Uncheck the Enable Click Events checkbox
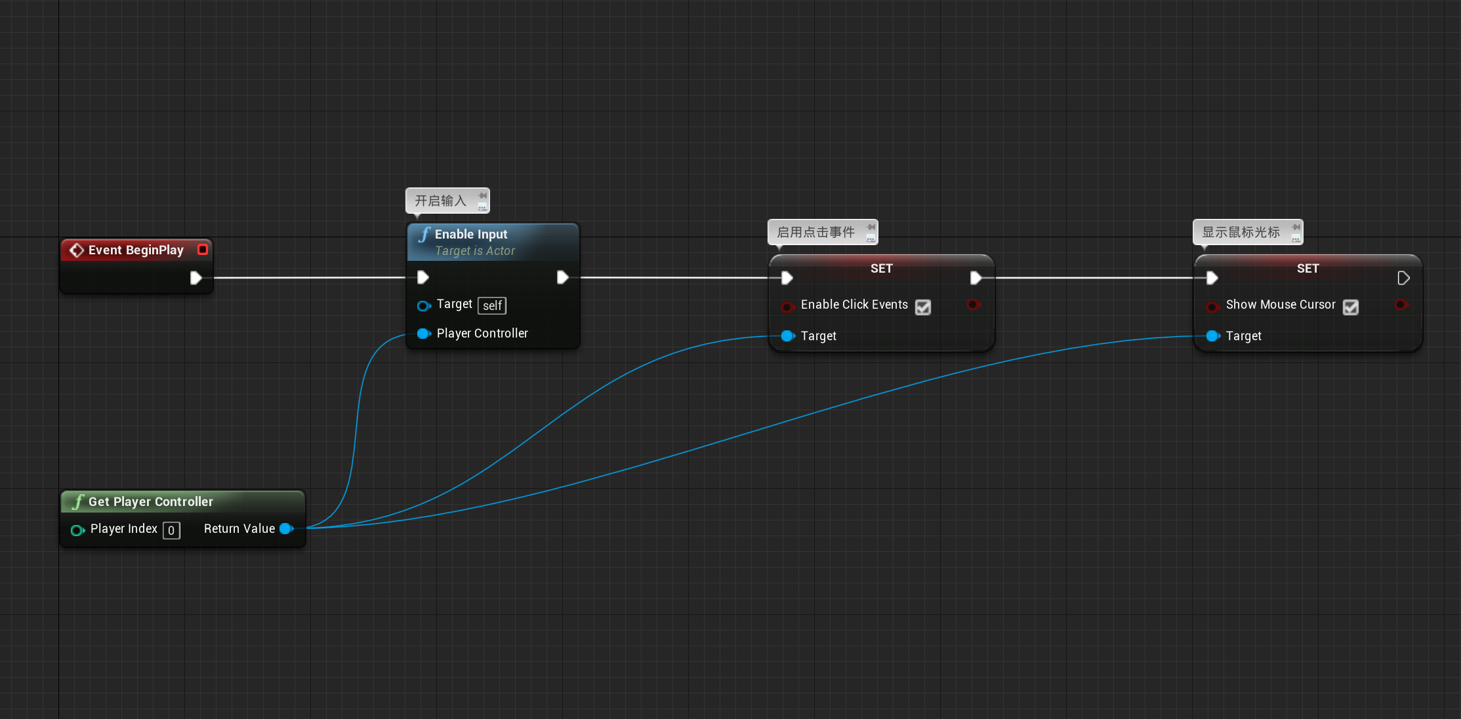1461x719 pixels. coord(923,307)
